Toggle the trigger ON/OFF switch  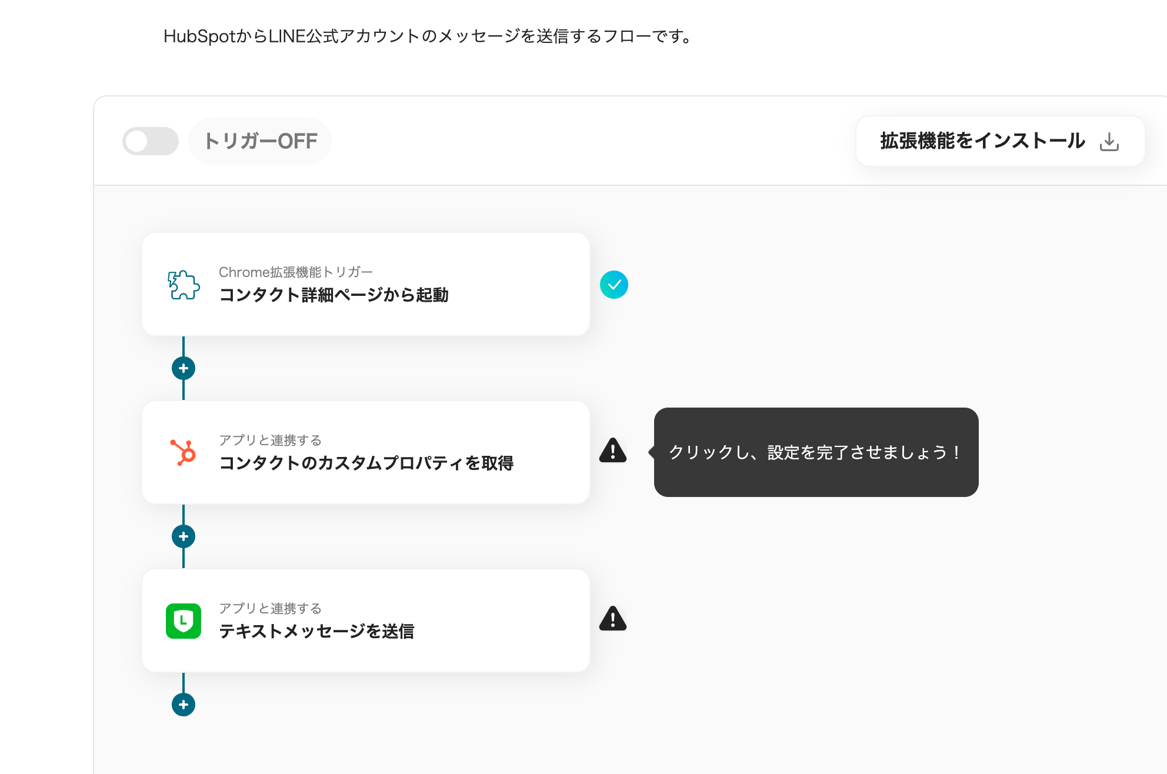(x=150, y=141)
